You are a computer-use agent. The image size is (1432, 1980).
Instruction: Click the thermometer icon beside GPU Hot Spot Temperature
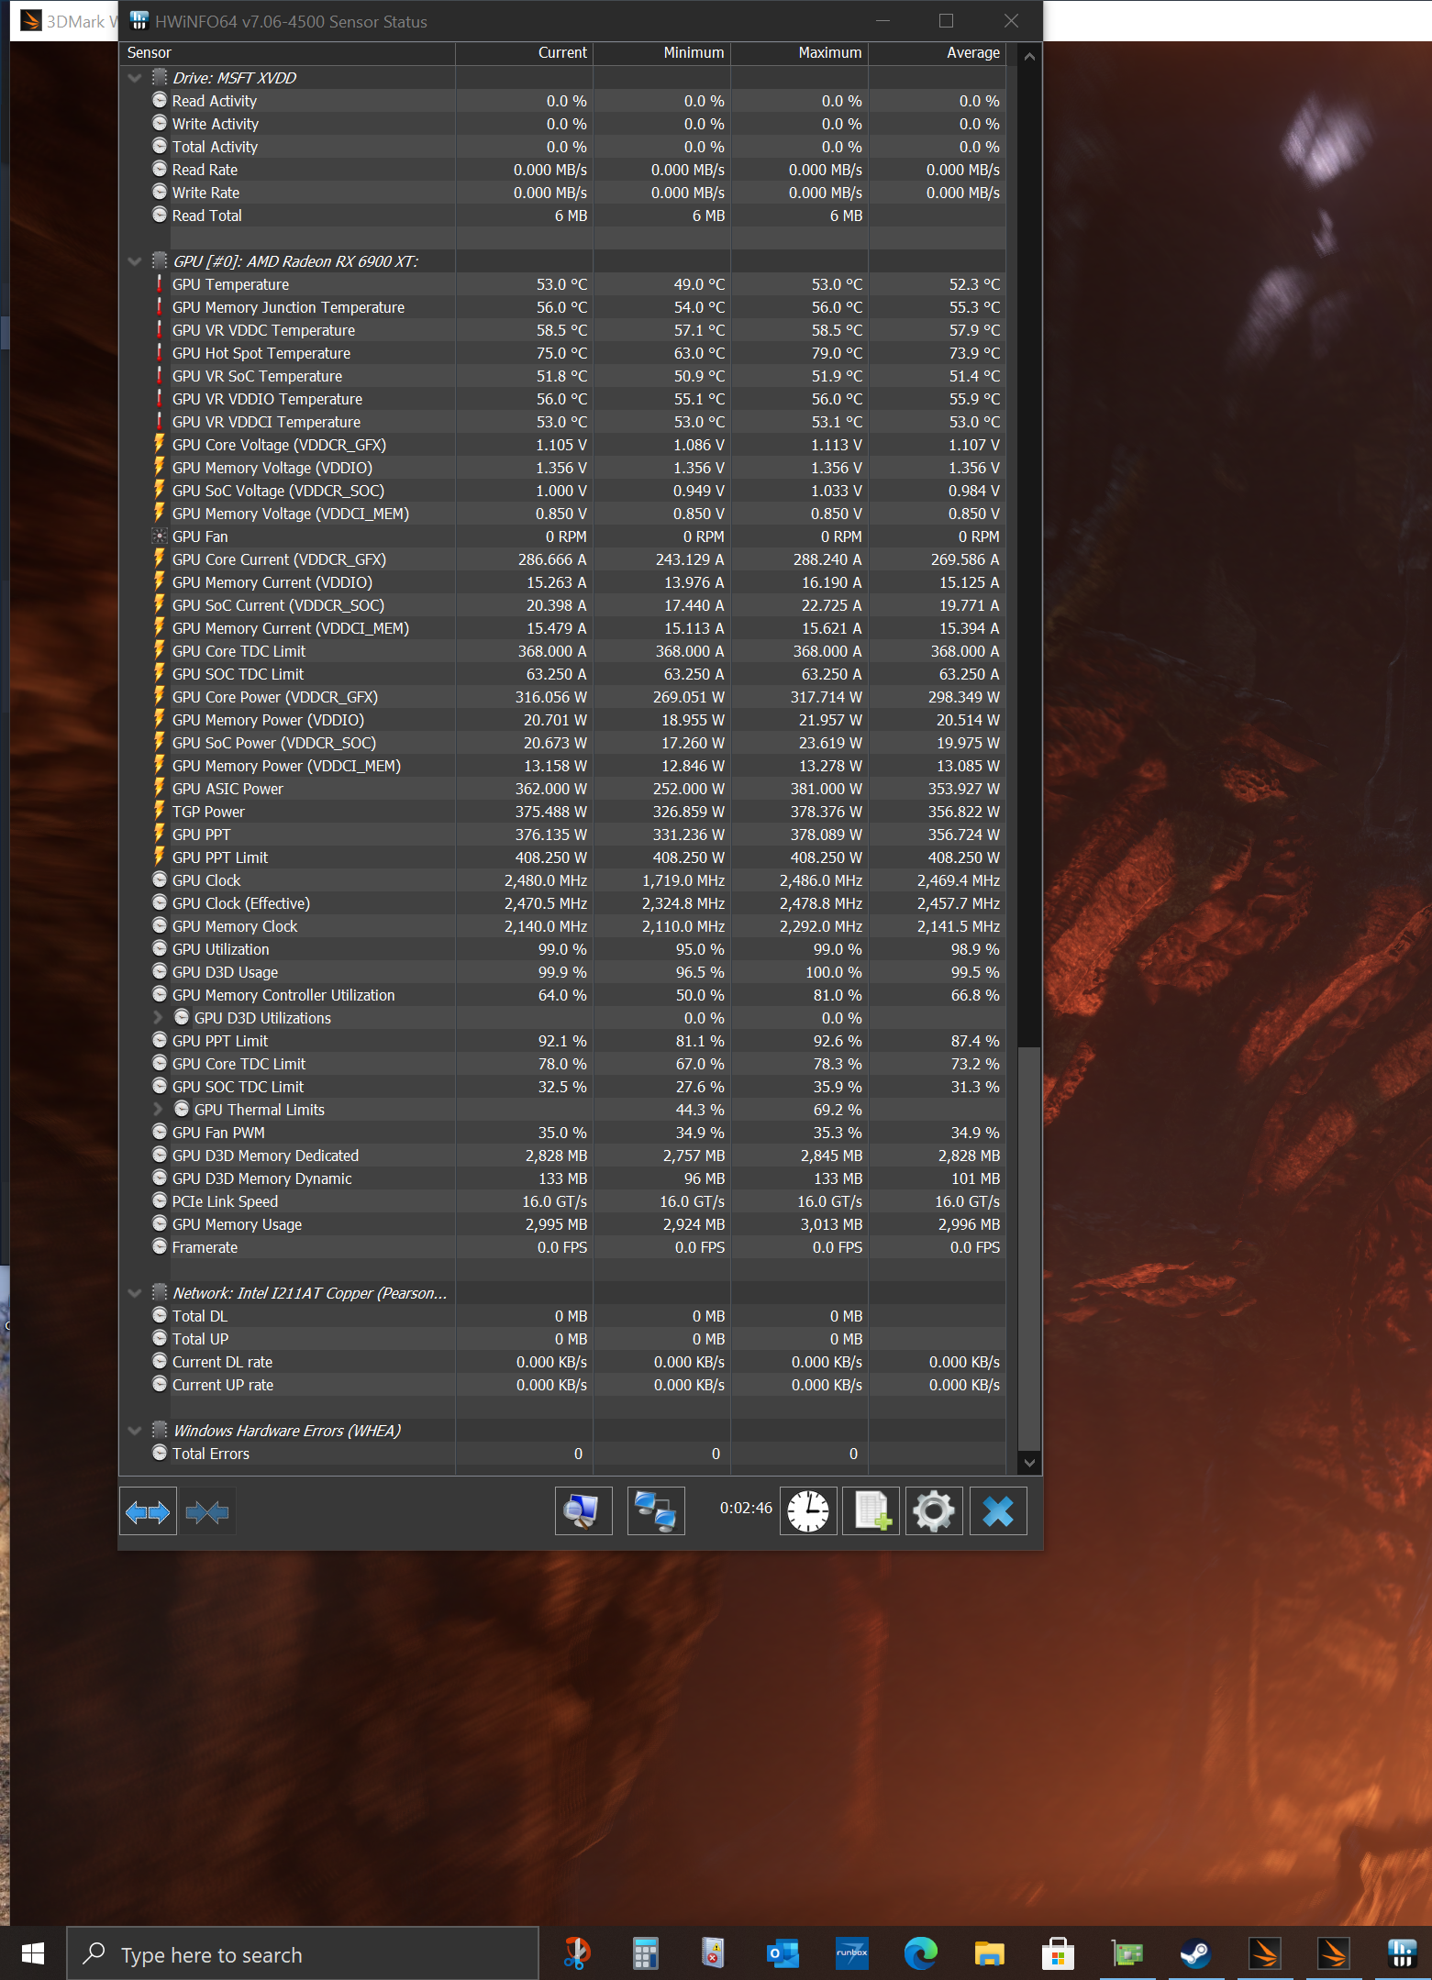tap(160, 353)
